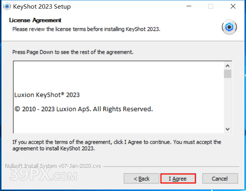This screenshot has height=191, width=246.
Task: Go back with the Back button
Action: pos(142,178)
